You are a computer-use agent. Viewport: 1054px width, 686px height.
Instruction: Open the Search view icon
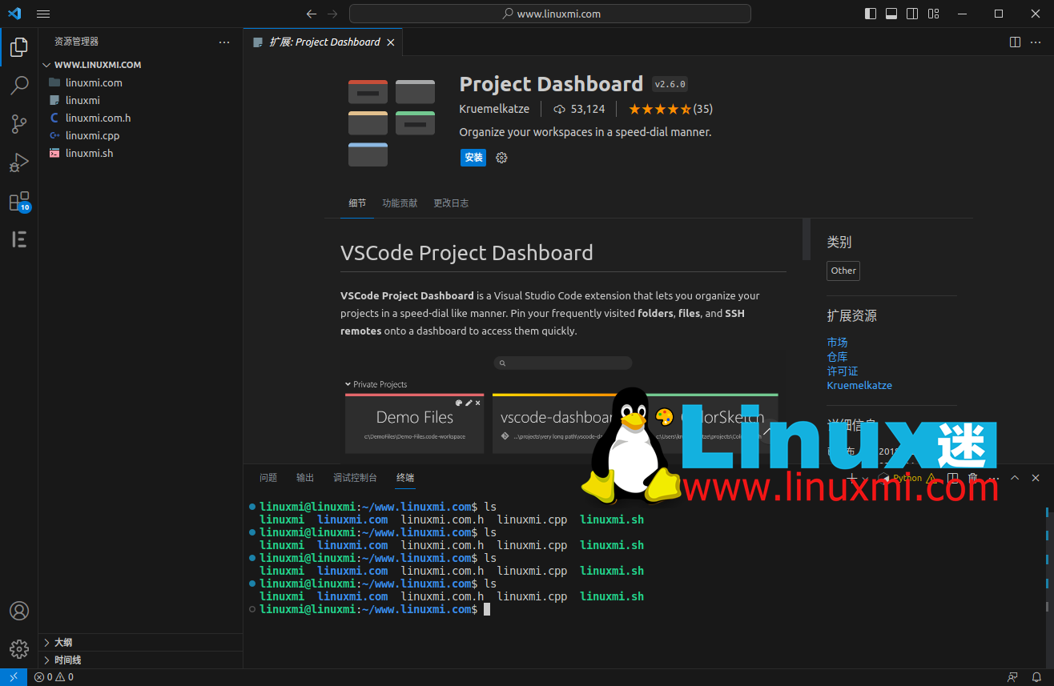tap(19, 86)
